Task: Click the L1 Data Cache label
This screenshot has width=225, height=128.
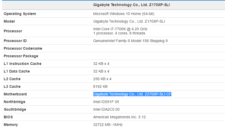Action: click(x=17, y=71)
